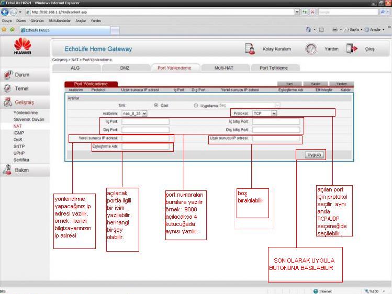
Task: Open the Sertifika sidebar link
Action: pyautogui.click(x=21, y=160)
